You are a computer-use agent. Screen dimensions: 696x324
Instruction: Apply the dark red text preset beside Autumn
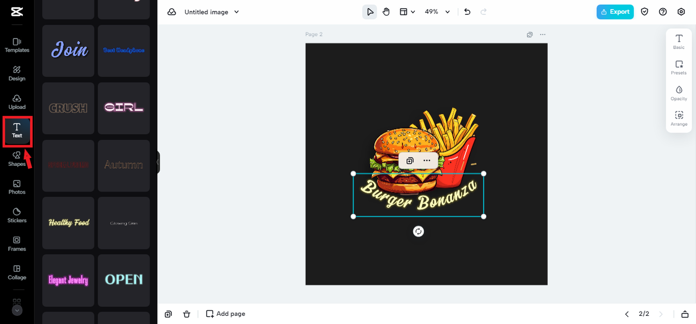click(69, 165)
